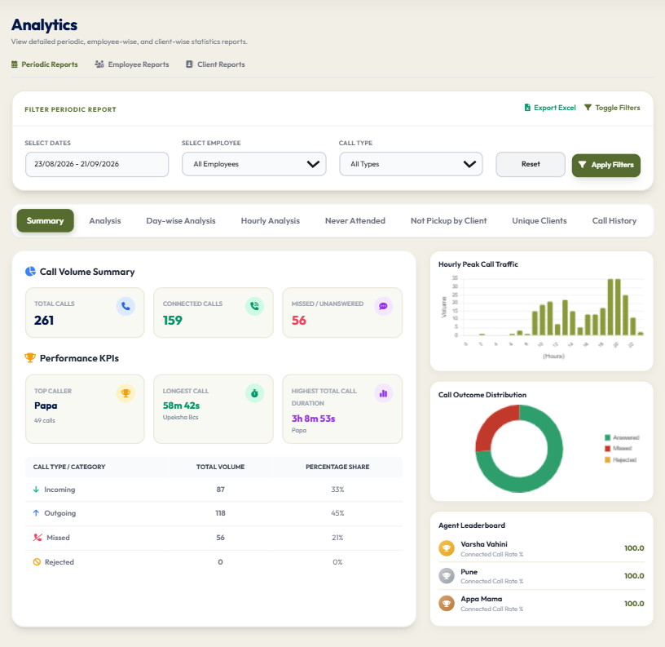Toggle Missed legend entry in outcome chart

click(619, 448)
